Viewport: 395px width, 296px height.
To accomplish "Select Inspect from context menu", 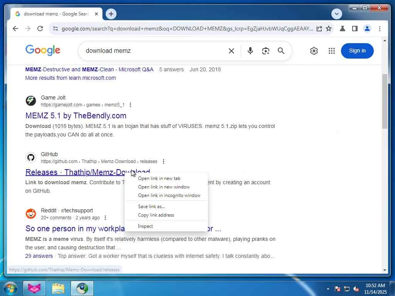I will [166, 226].
